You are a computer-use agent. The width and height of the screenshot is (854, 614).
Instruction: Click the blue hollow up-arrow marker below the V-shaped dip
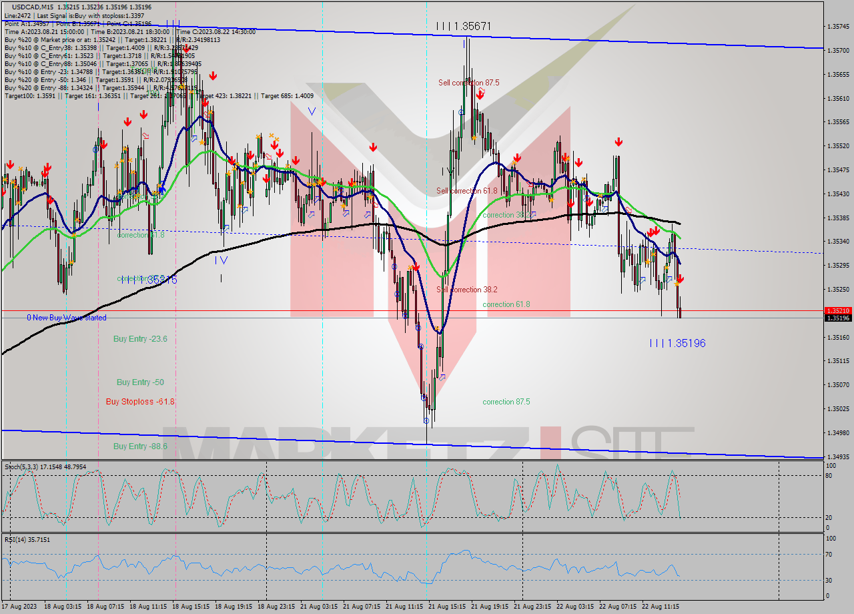(x=440, y=377)
